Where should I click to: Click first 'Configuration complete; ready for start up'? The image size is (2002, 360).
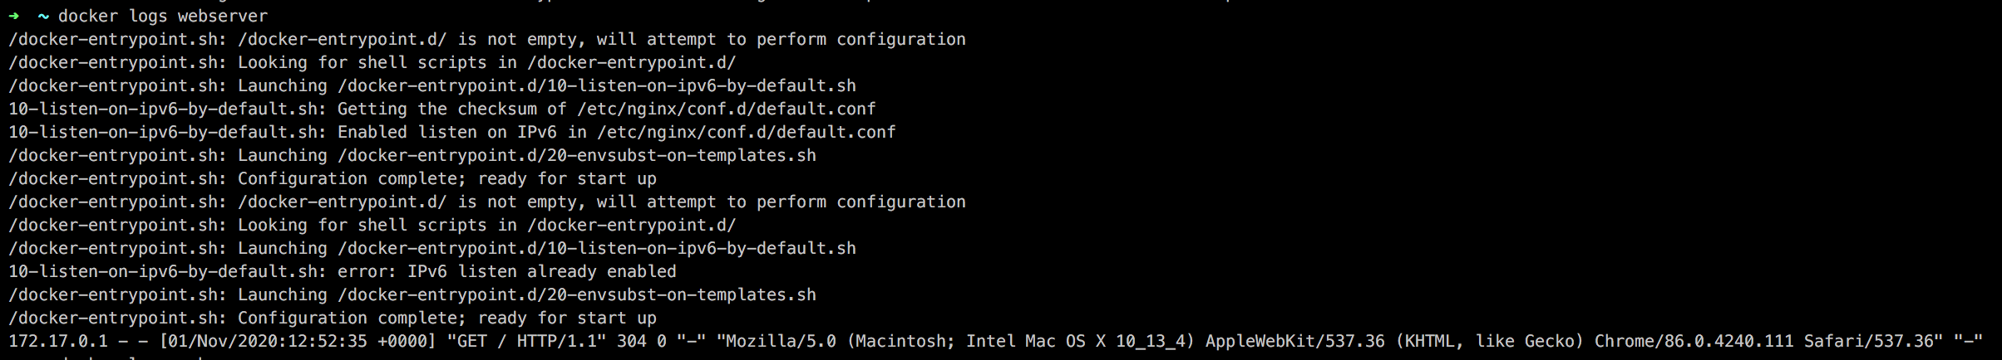tap(447, 178)
